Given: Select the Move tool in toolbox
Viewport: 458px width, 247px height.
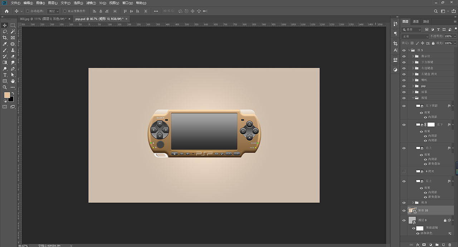Looking at the screenshot, I should pyautogui.click(x=5, y=25).
